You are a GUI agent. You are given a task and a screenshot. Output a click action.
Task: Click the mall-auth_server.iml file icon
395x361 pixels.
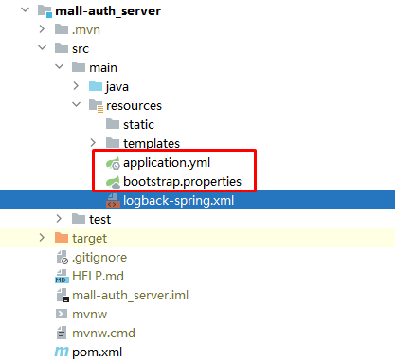click(x=63, y=296)
